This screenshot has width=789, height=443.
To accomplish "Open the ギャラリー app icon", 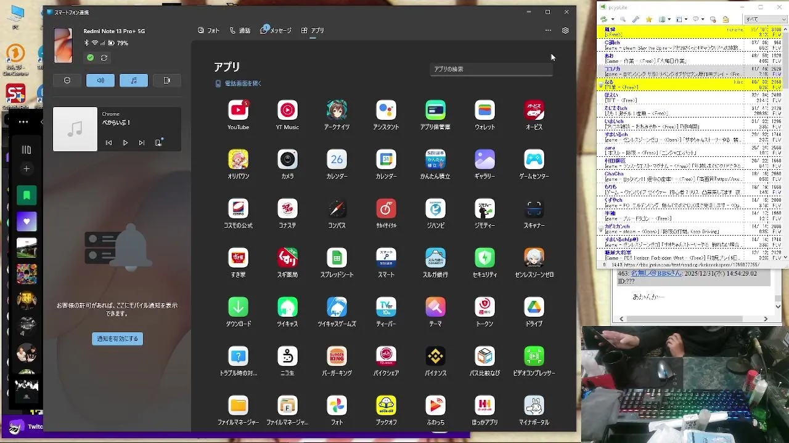I will click(484, 159).
